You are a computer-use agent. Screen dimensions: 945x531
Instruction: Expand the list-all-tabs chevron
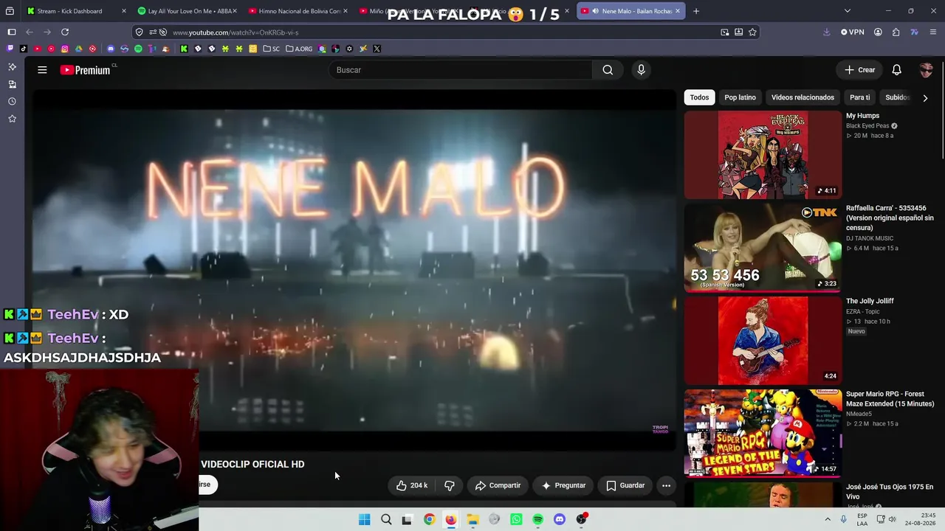click(847, 11)
